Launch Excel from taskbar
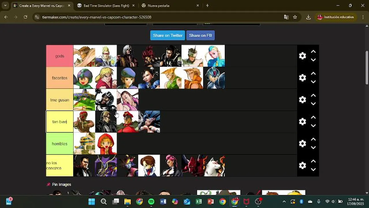 point(199,201)
